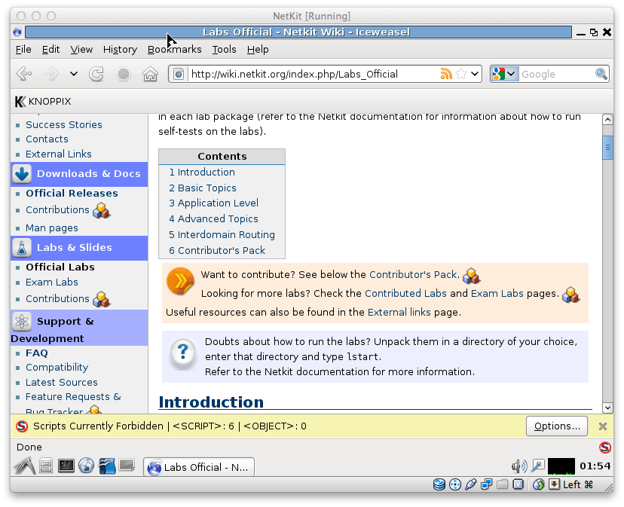Switch to the Labs Official taskbar window button

[199, 467]
